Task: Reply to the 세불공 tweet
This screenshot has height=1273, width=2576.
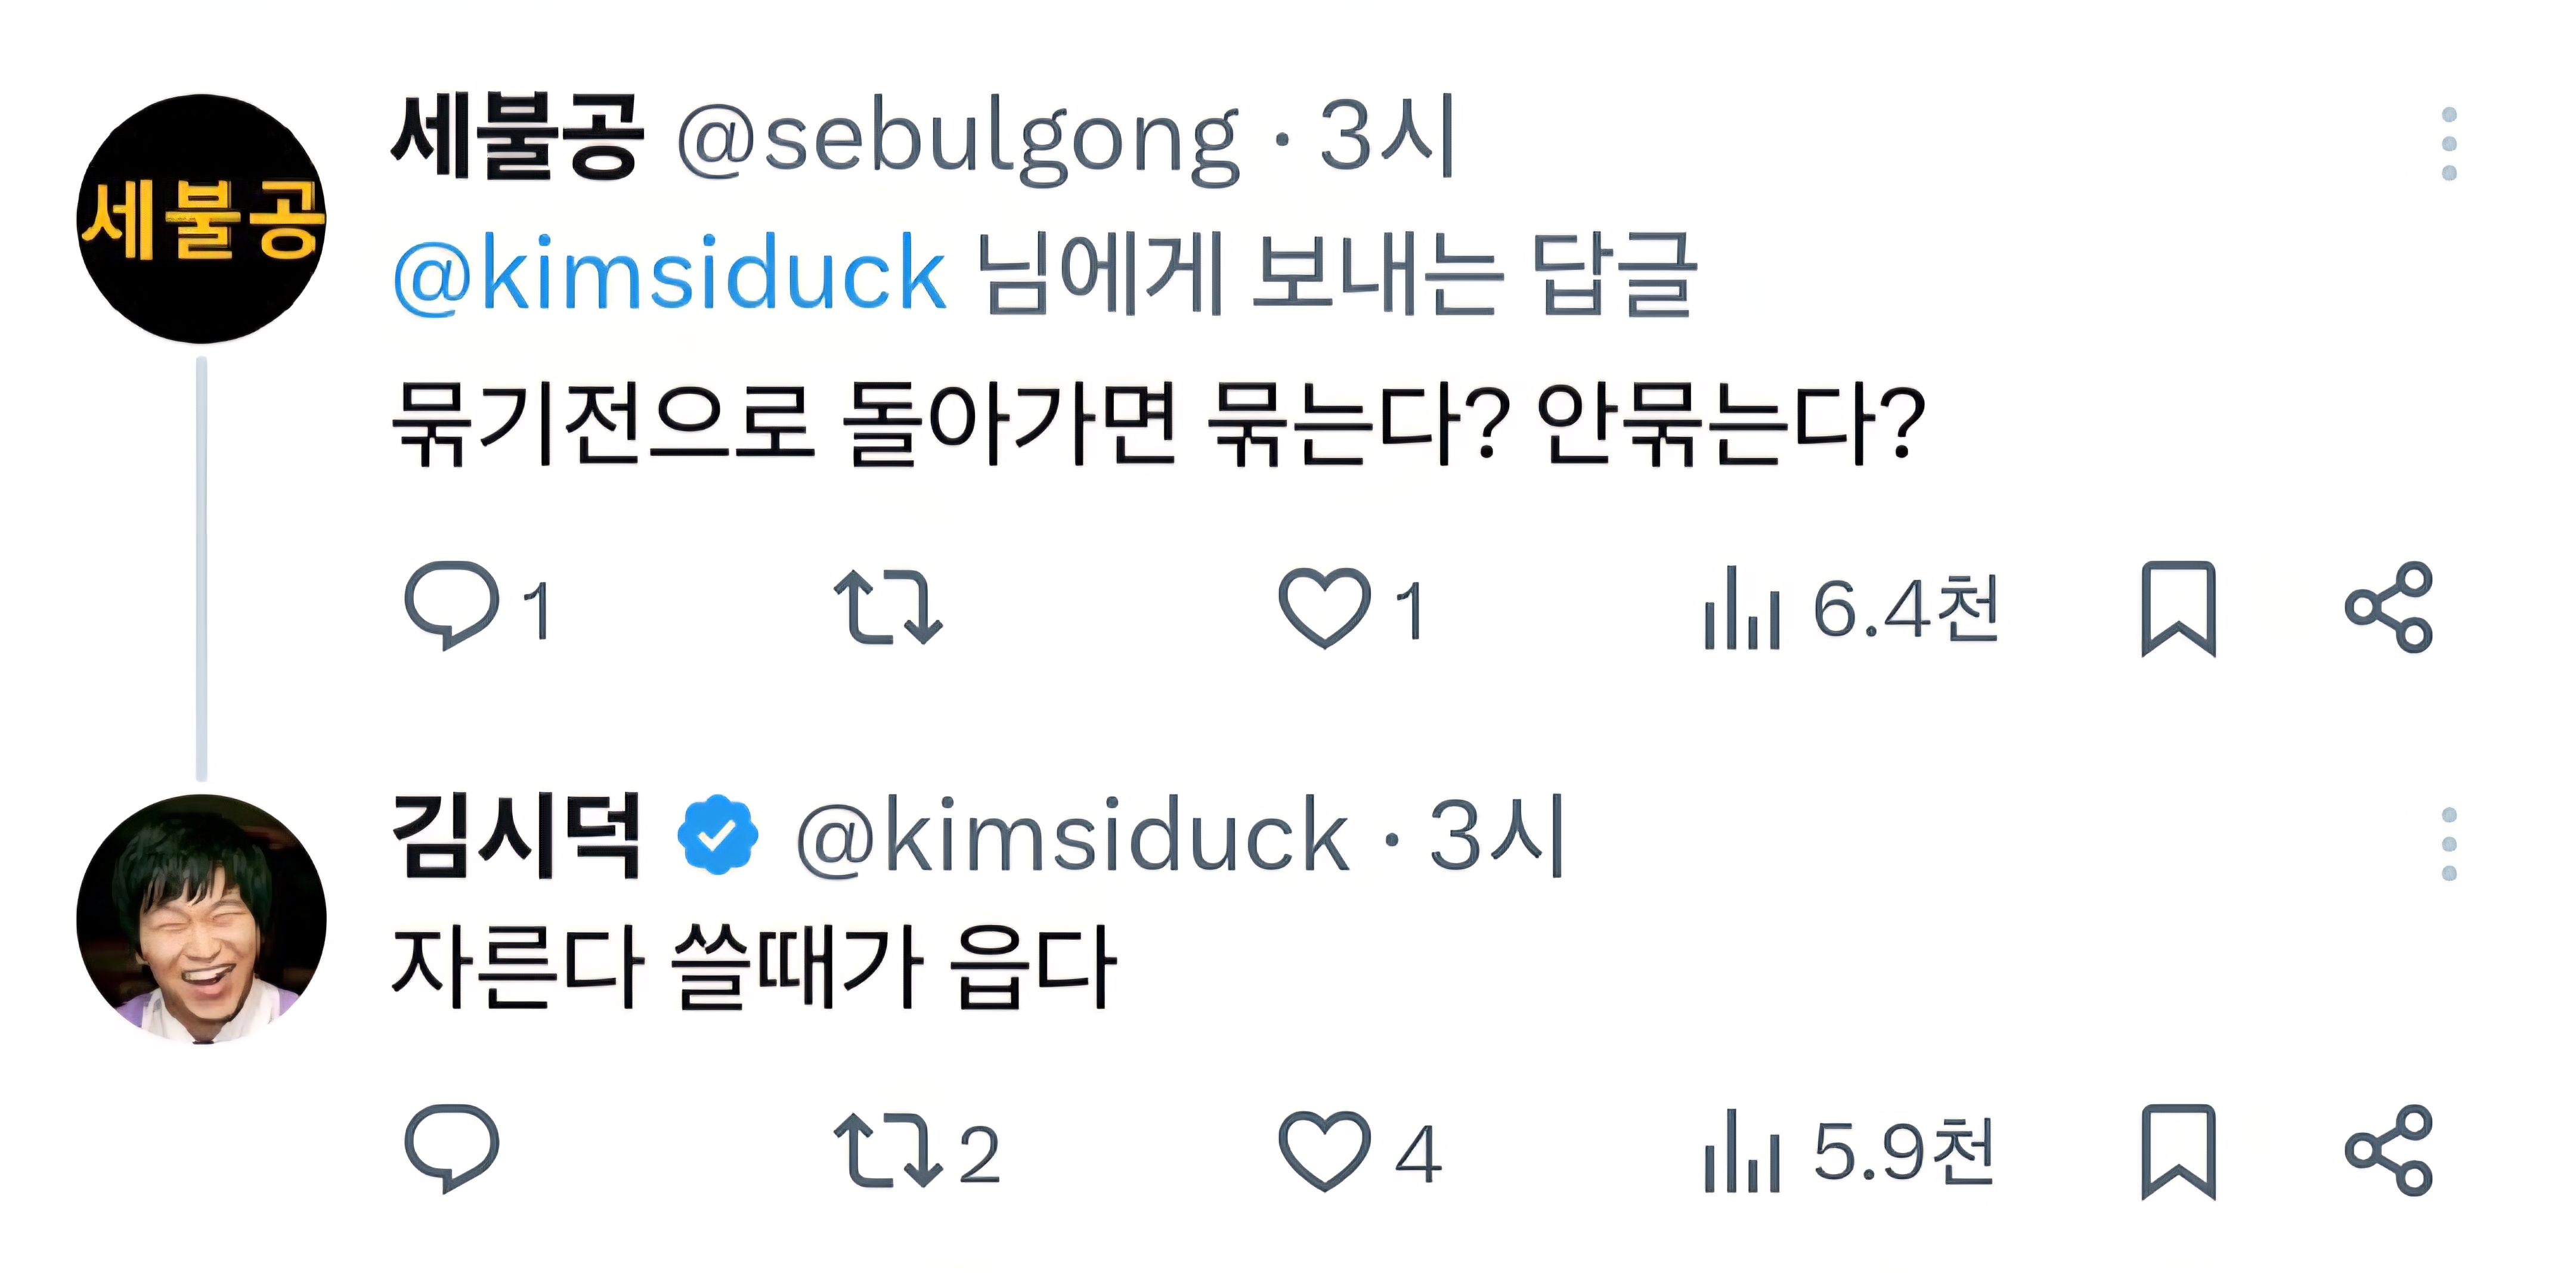Action: click(452, 606)
